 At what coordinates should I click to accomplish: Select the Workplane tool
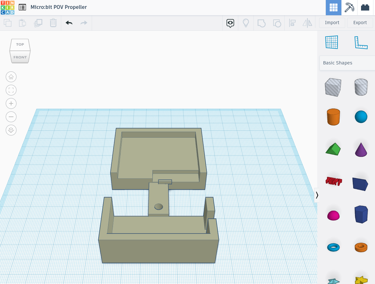tap(332, 42)
